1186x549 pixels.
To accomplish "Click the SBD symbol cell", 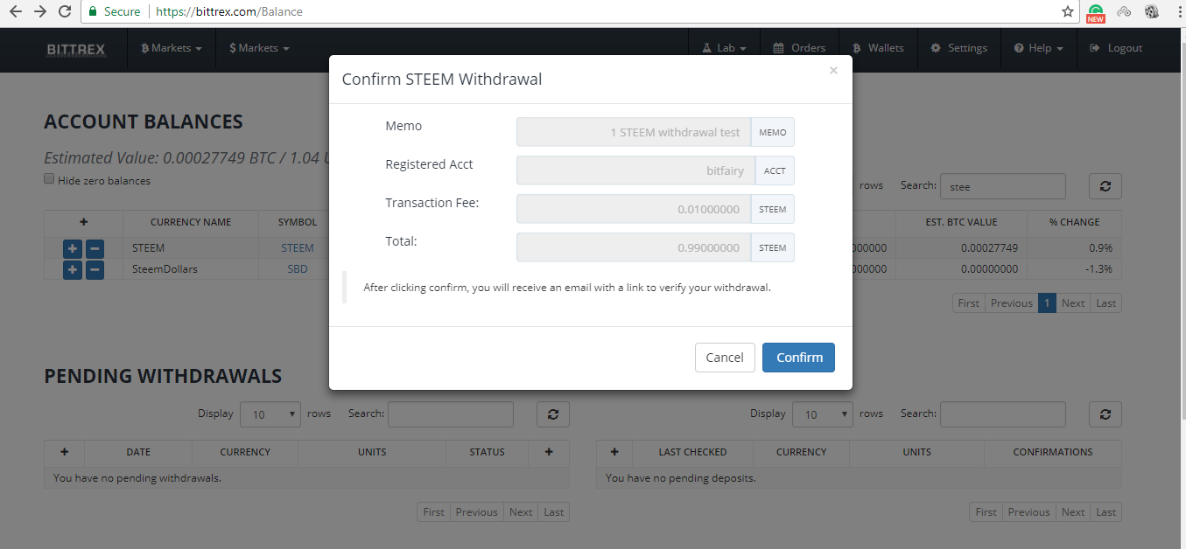I will [x=298, y=269].
